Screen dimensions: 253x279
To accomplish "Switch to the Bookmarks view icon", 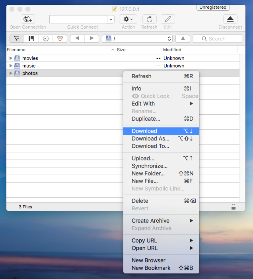I will [x=31, y=38].
